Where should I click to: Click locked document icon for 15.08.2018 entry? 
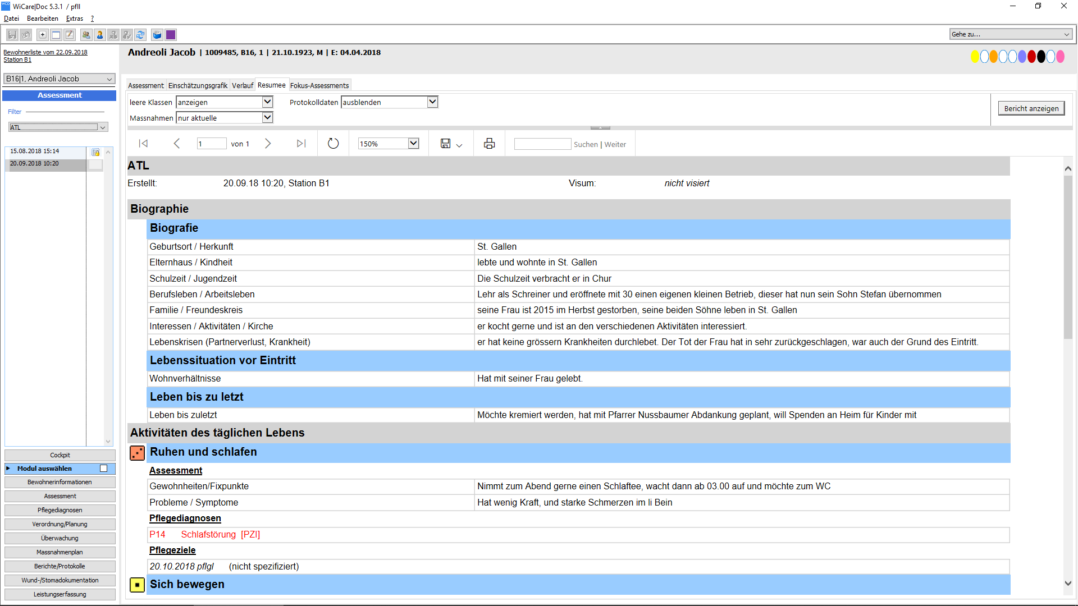[x=95, y=152]
